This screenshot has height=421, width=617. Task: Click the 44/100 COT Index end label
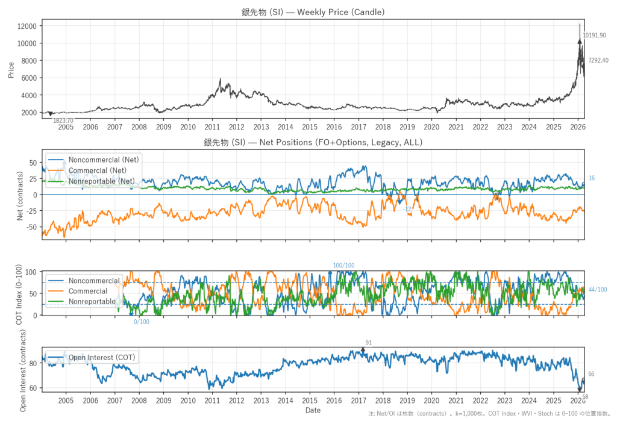click(x=598, y=290)
